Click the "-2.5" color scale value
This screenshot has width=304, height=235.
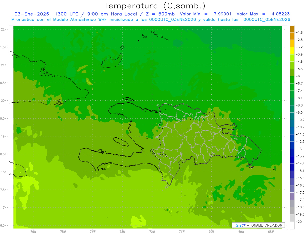299,40
